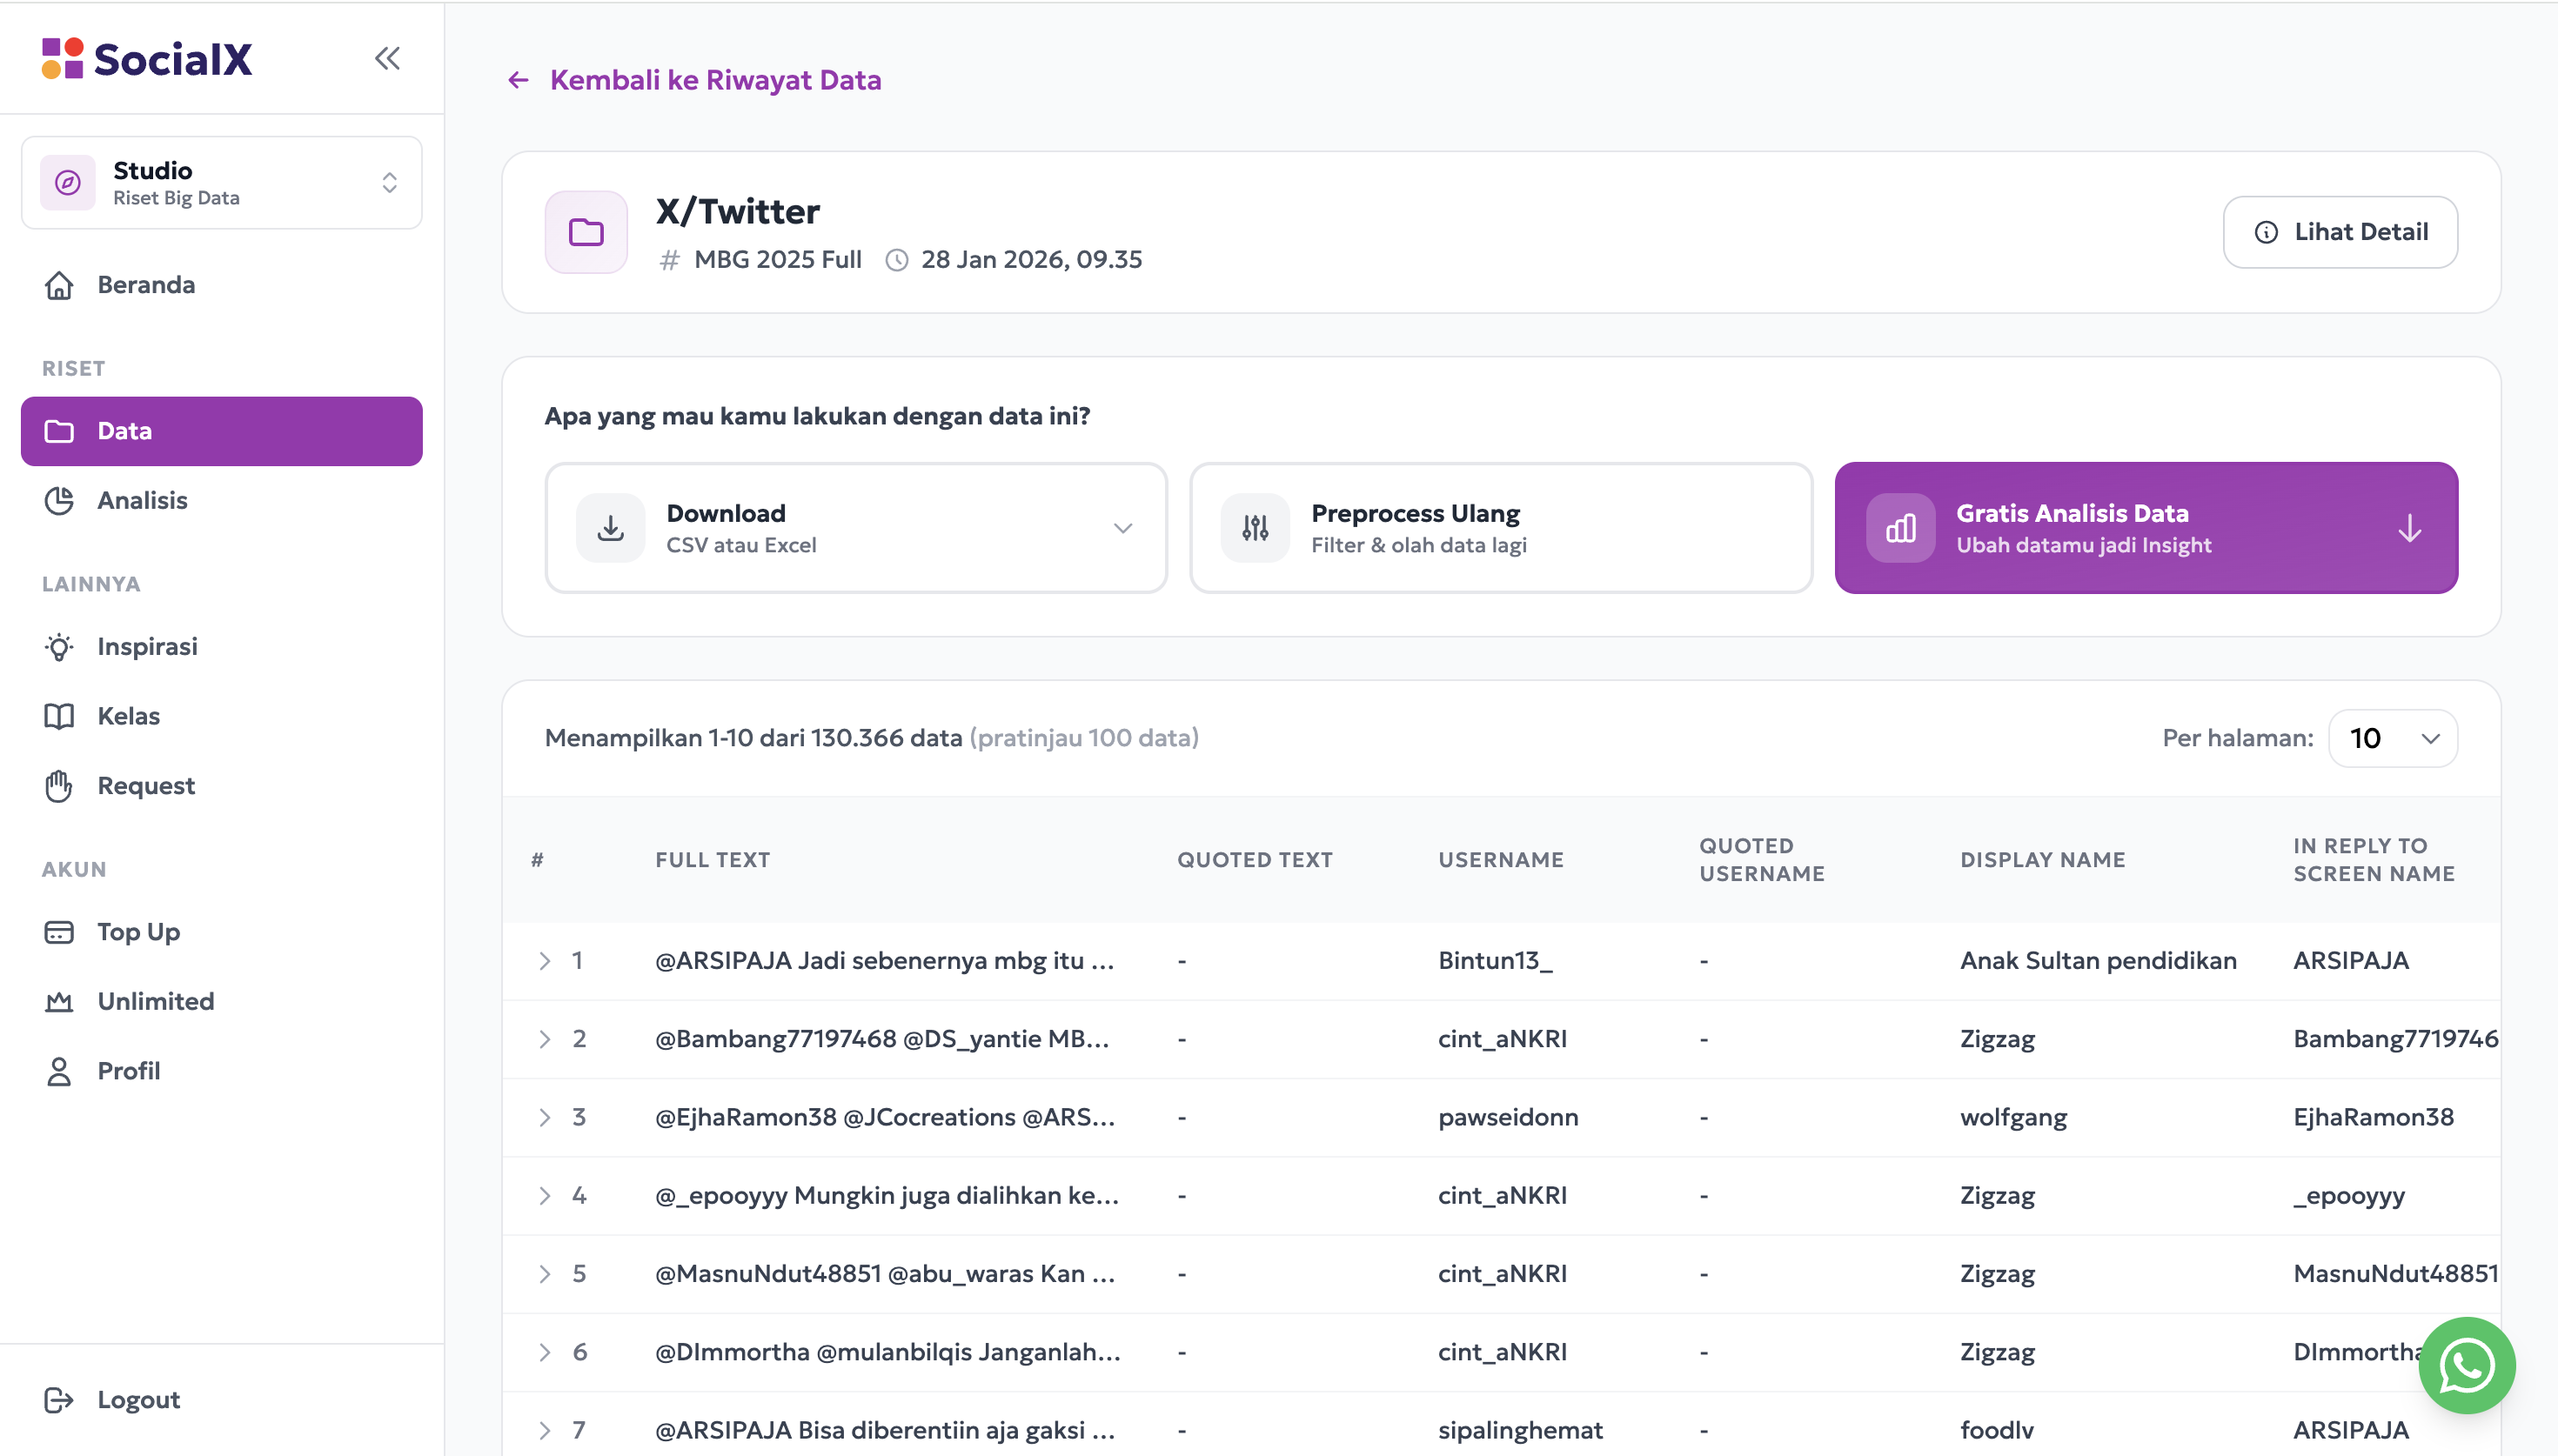The image size is (2558, 1456).
Task: Click the Preprocess Ulang card
Action: pyautogui.click(x=1501, y=528)
